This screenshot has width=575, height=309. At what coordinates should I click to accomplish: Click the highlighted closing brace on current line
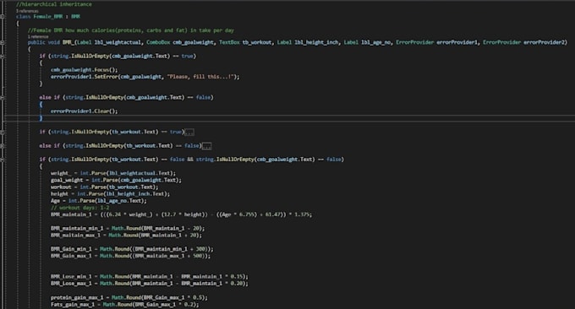coord(41,118)
